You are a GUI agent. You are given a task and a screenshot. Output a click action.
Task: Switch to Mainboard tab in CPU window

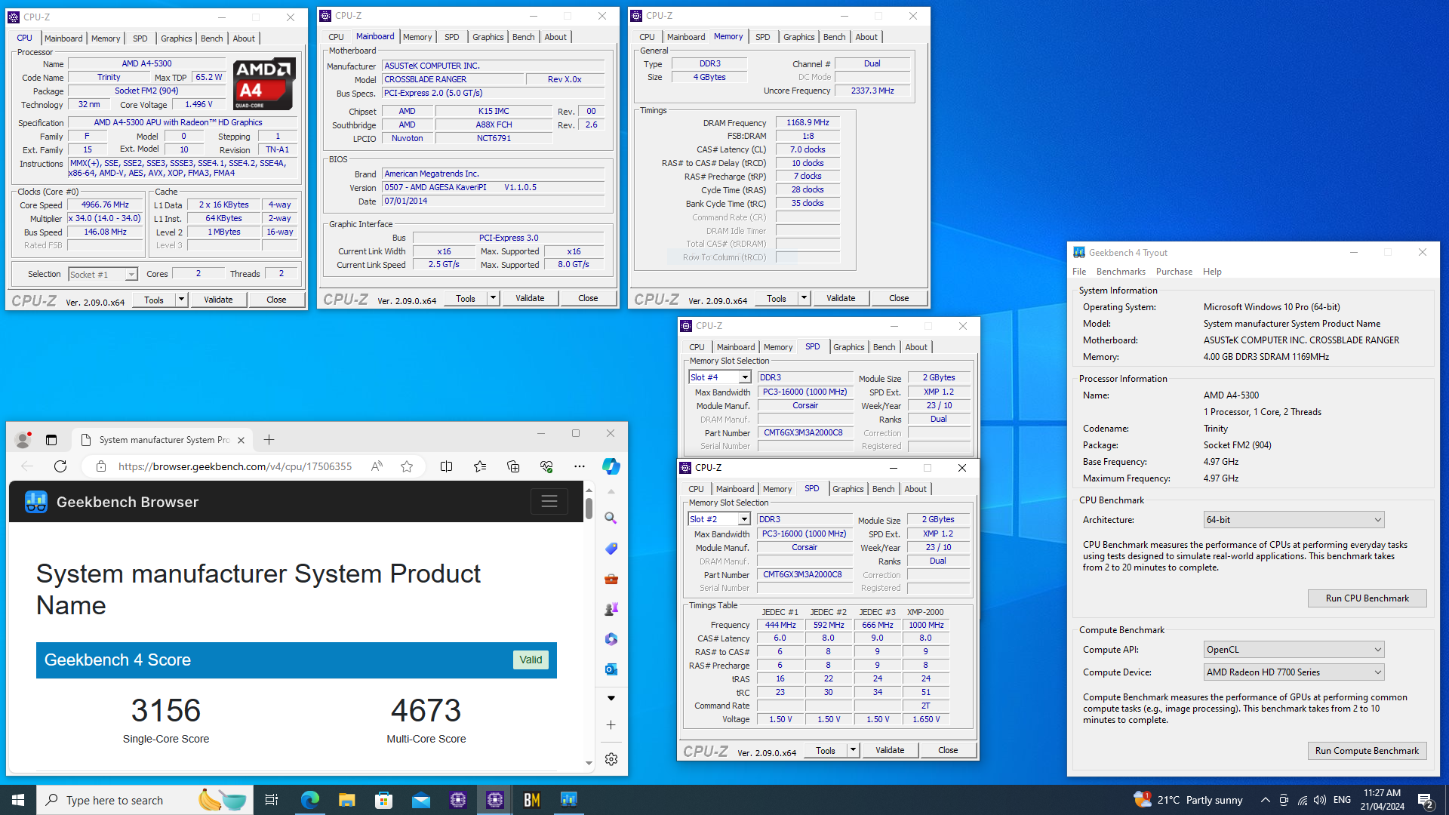tap(63, 38)
